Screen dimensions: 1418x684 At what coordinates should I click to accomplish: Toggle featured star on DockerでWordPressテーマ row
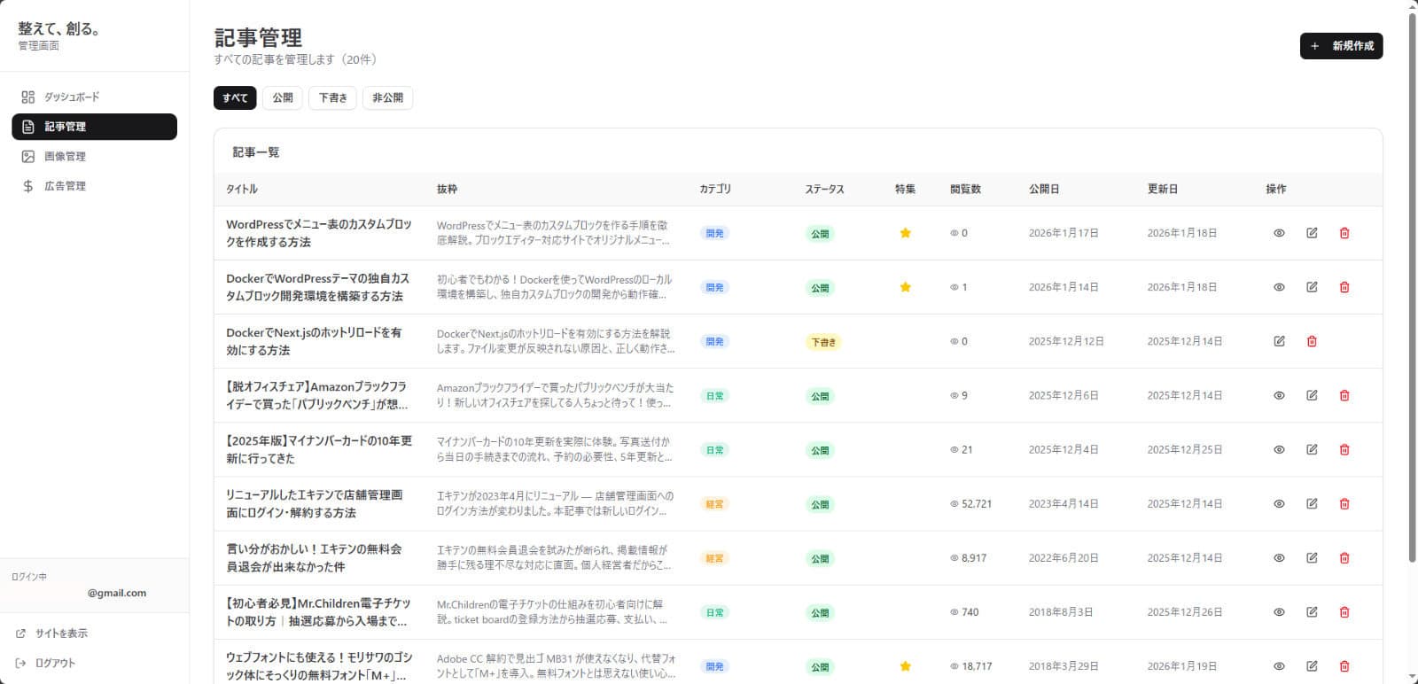click(x=905, y=287)
